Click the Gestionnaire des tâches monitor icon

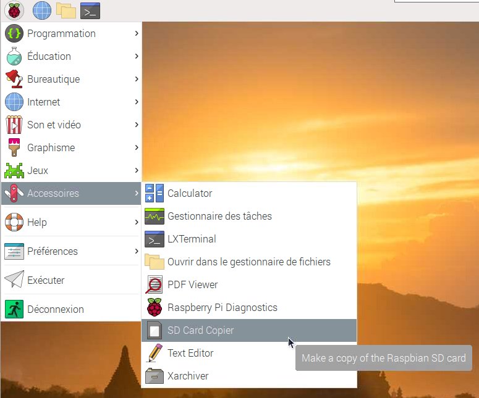[155, 216]
